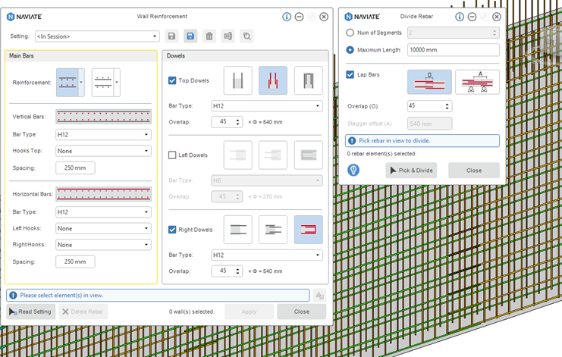Select the Num of Segments radio button
This screenshot has height=357, width=562.
[x=350, y=33]
